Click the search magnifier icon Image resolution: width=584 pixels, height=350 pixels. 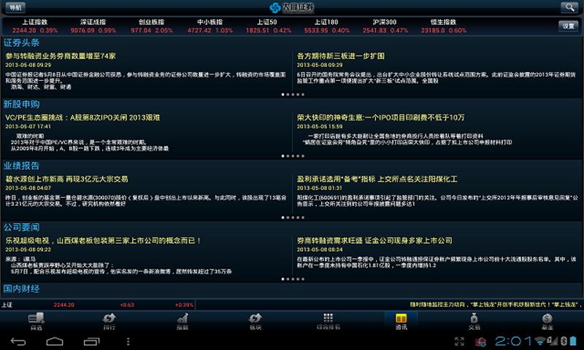(569, 7)
